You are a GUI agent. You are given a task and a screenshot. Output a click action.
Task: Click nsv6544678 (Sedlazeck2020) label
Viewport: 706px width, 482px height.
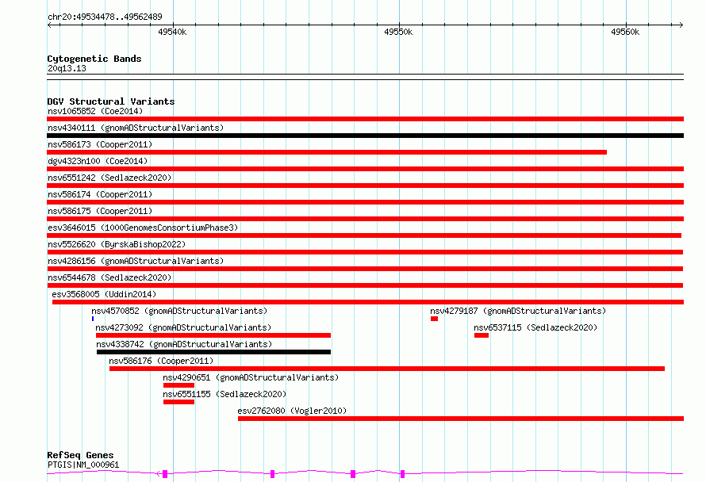tap(109, 277)
